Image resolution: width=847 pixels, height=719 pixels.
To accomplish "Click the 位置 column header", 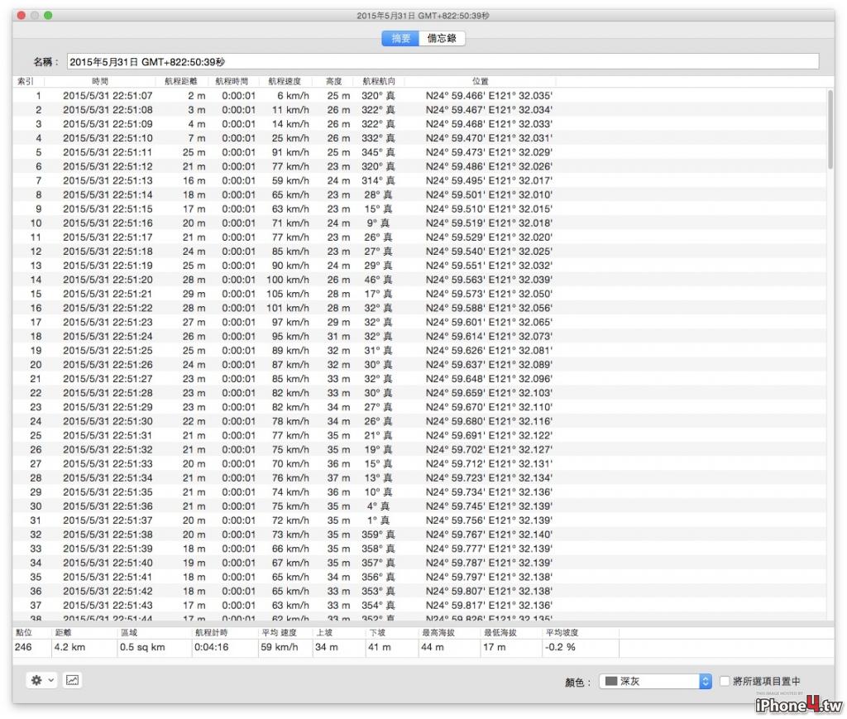I will pyautogui.click(x=480, y=81).
